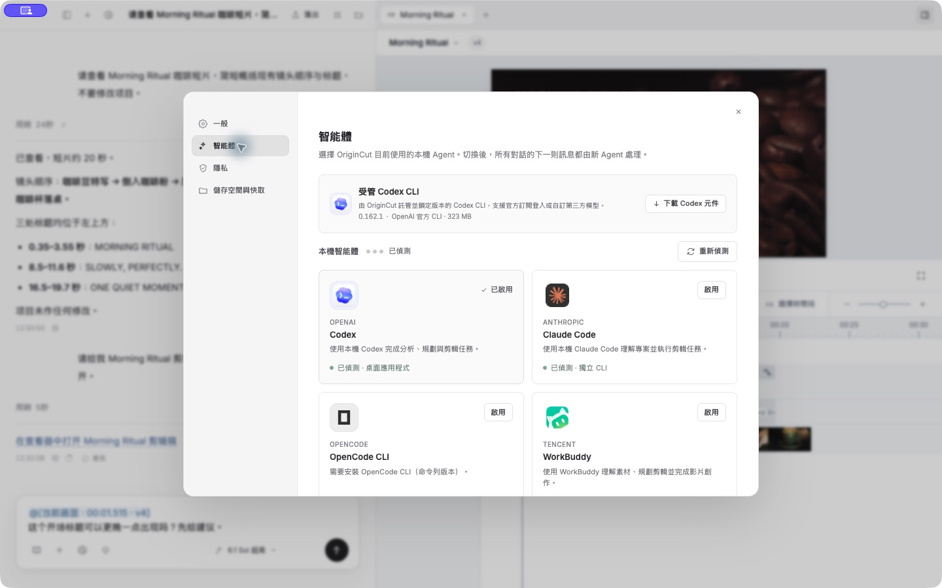Click the text 已偵測 · 桌面應用程式

(x=374, y=368)
